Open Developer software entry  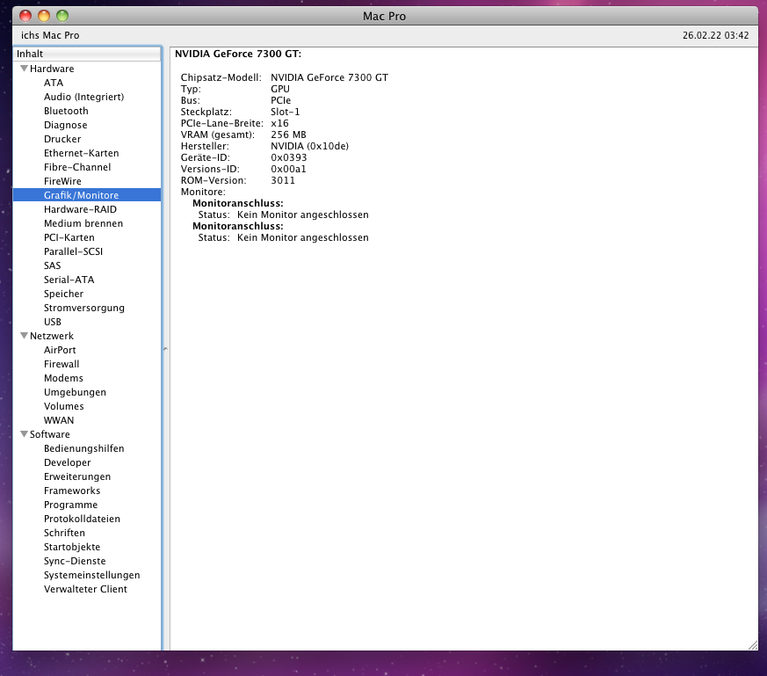[x=68, y=462]
